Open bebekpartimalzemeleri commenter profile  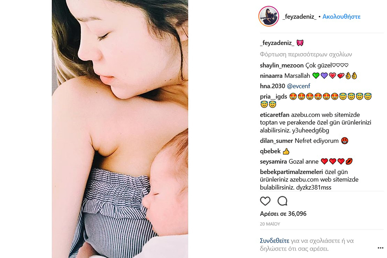(x=291, y=172)
